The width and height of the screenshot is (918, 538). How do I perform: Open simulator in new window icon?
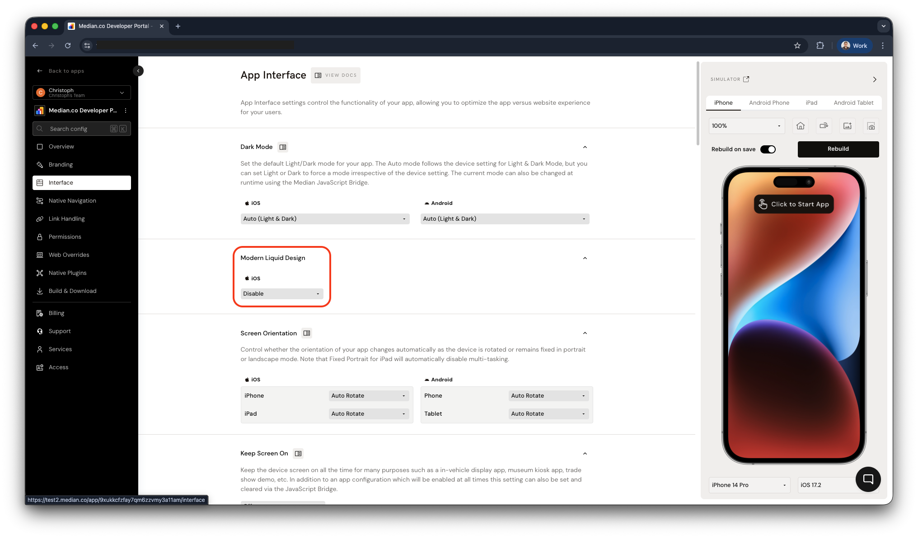tap(746, 79)
